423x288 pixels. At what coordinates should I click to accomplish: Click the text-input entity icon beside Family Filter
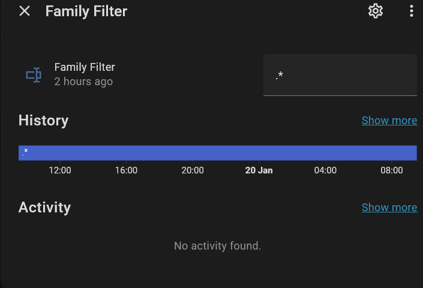coord(34,75)
